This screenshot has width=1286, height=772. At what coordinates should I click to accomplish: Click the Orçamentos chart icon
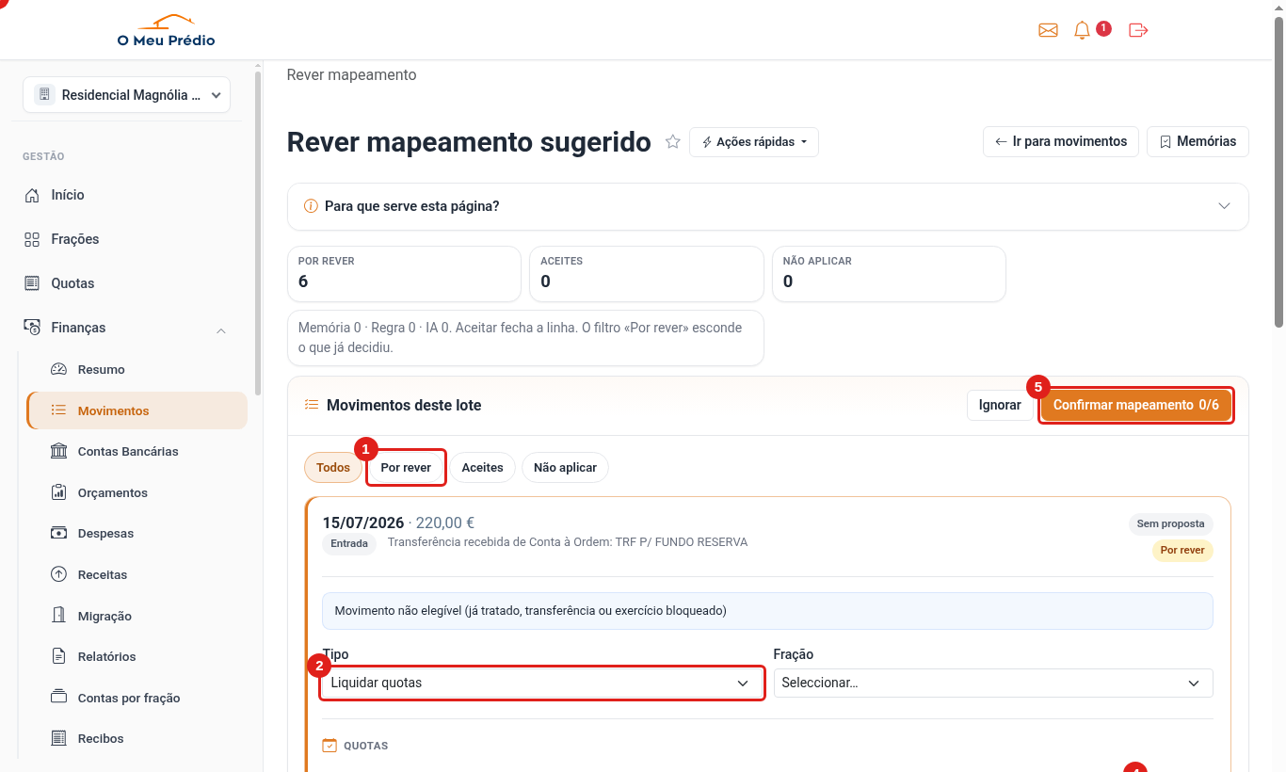click(59, 492)
